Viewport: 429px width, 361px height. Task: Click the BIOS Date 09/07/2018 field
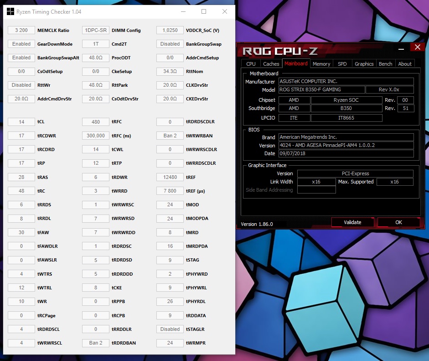(346, 153)
